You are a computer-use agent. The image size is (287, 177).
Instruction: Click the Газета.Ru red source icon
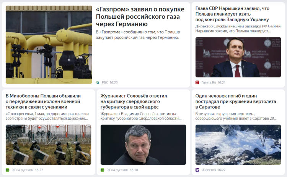197,82
